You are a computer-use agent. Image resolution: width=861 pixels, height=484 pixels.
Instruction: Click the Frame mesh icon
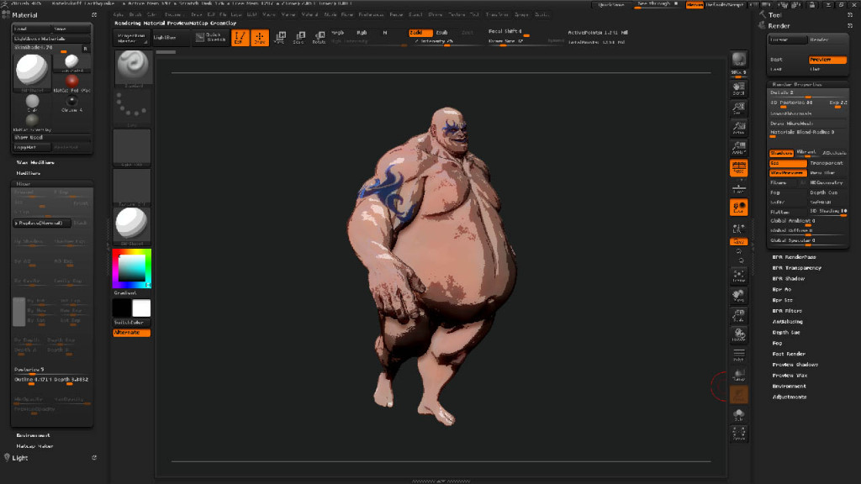pyautogui.click(x=738, y=276)
